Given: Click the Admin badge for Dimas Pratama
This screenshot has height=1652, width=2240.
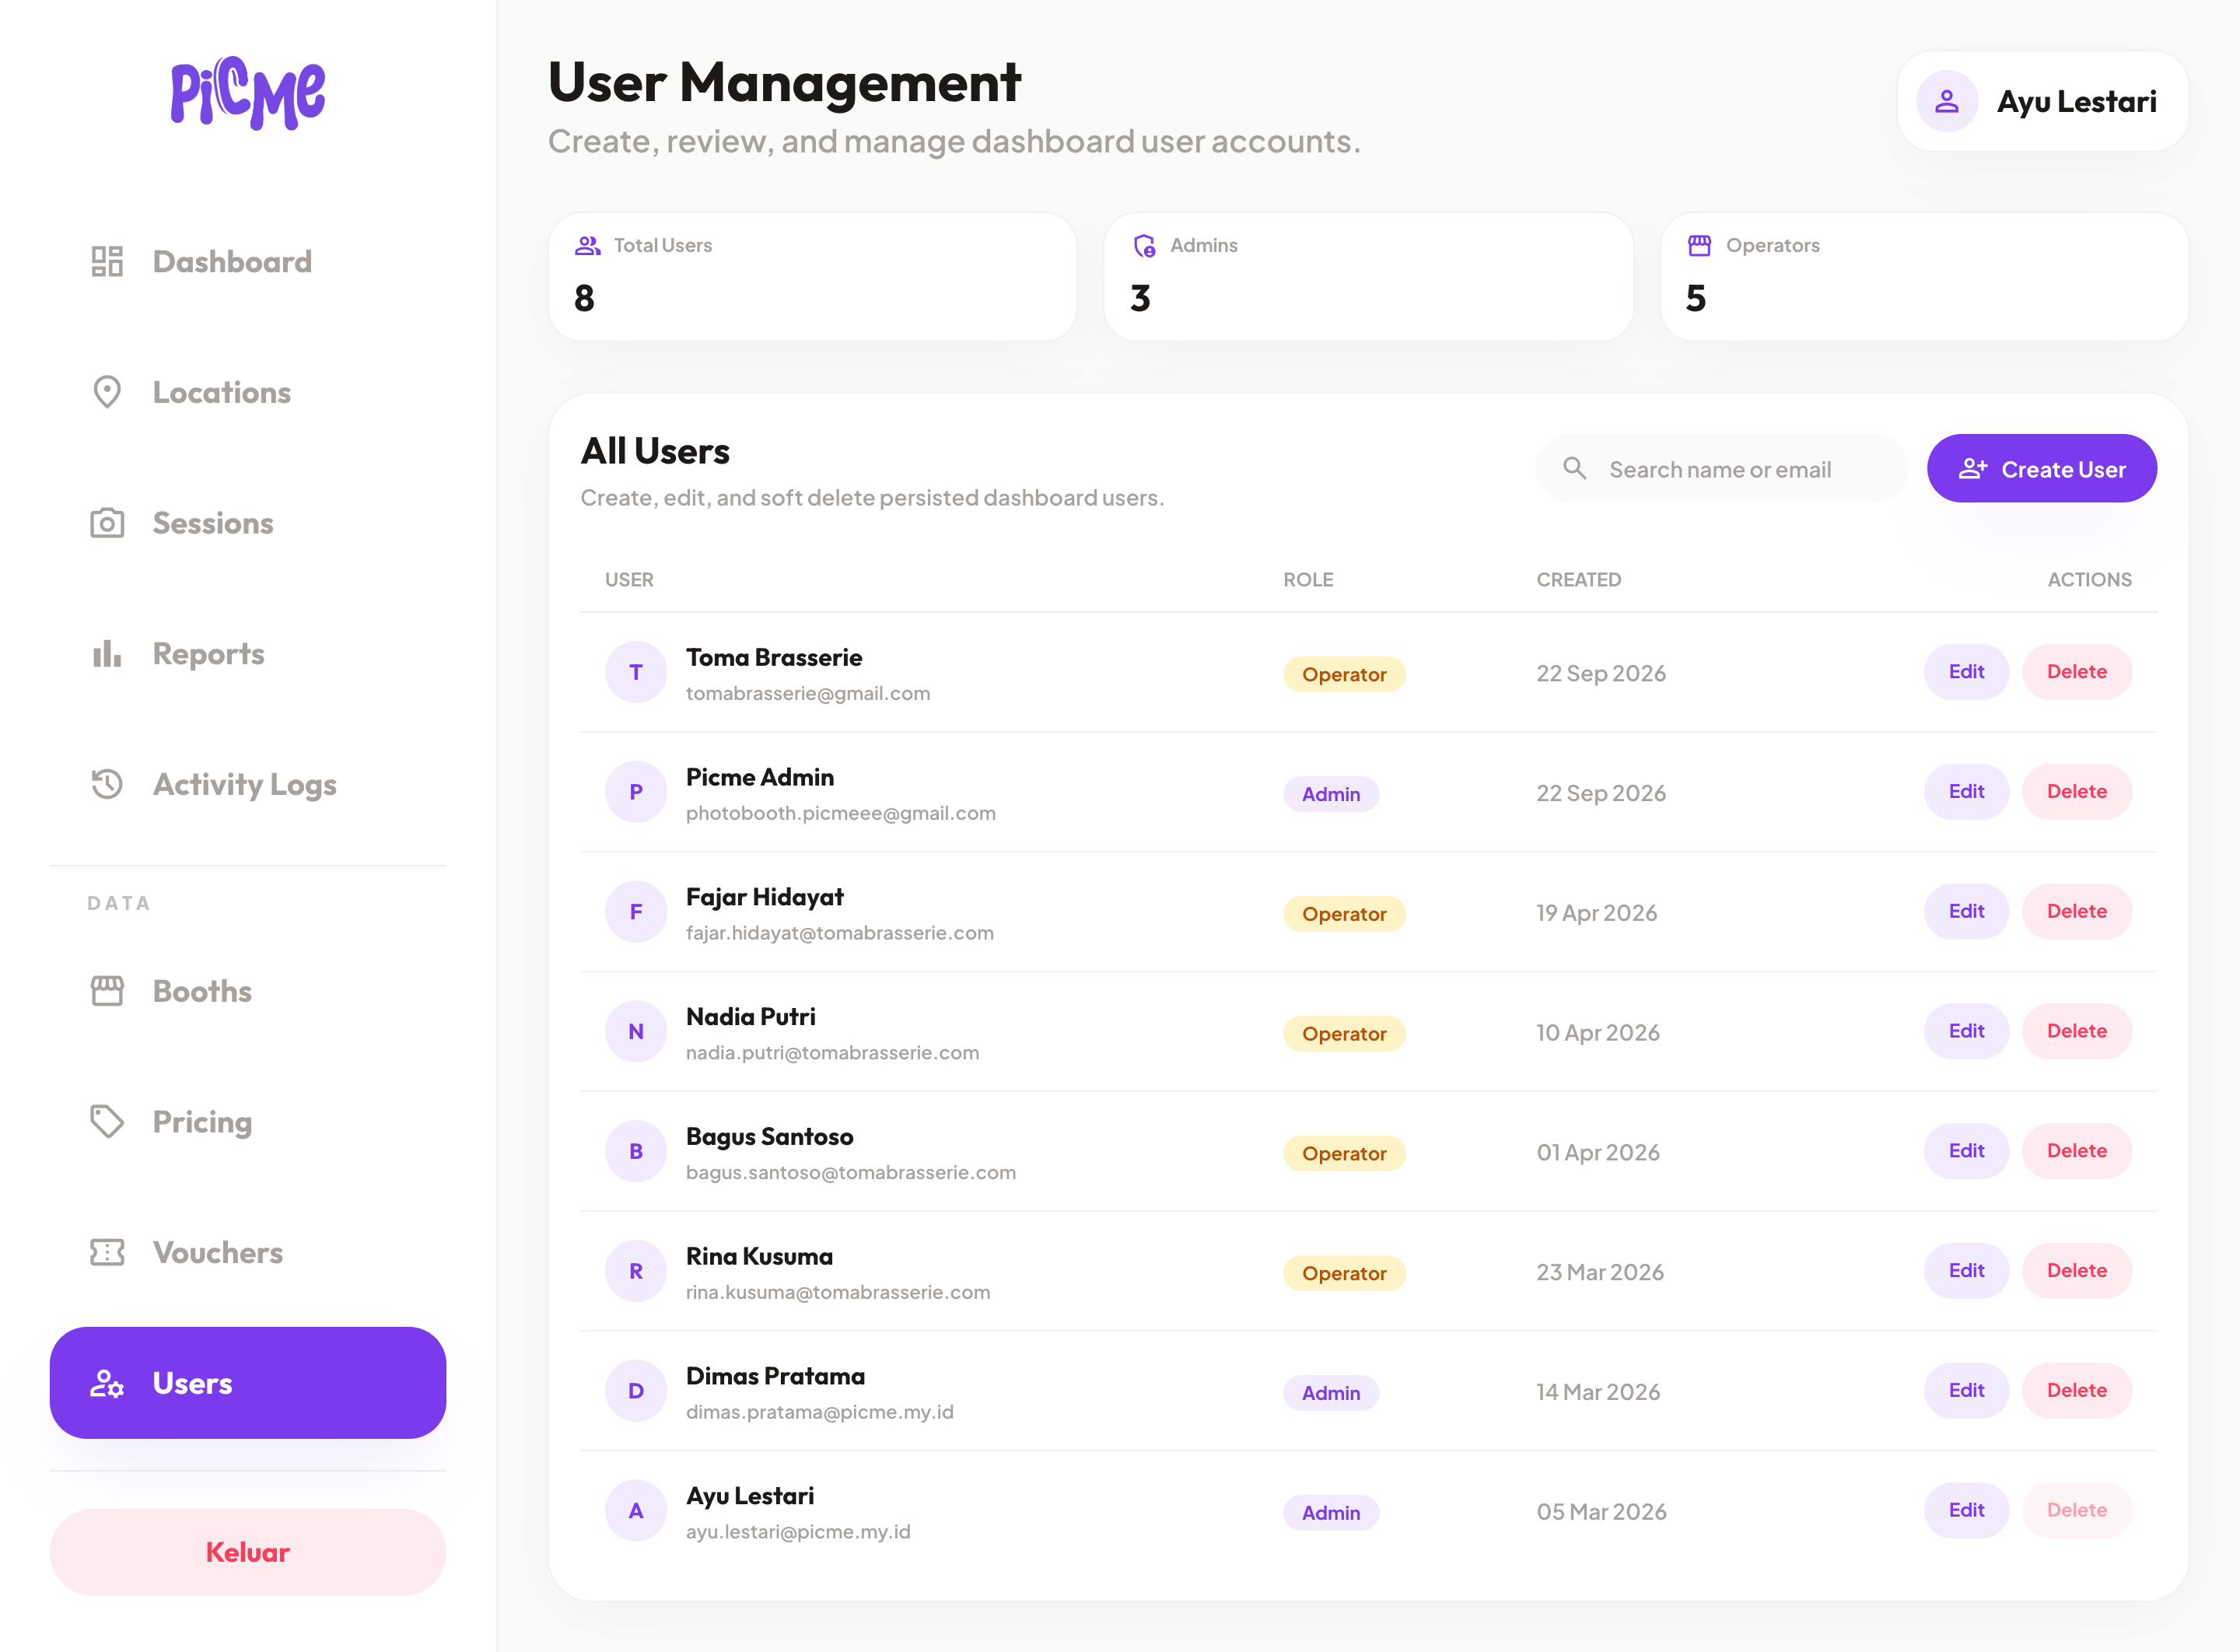Looking at the screenshot, I should click(x=1331, y=1392).
